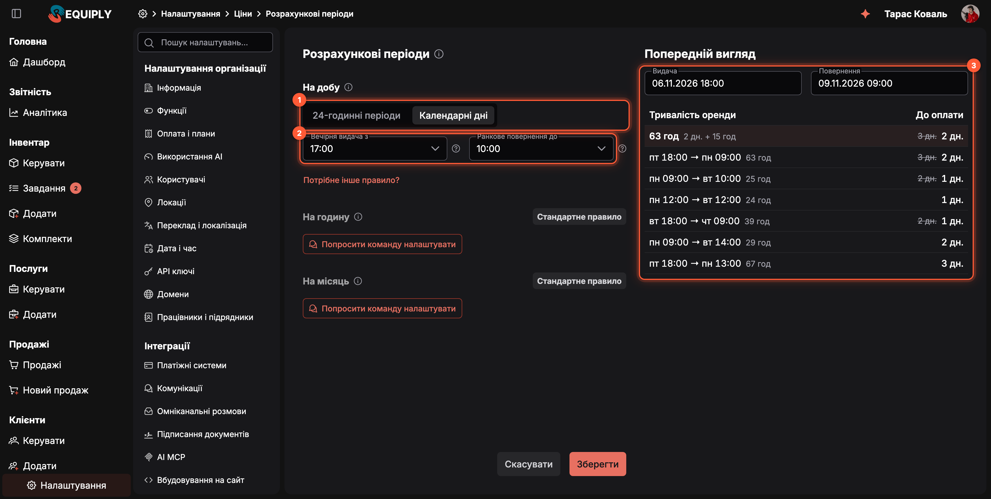Click Попросити команду налаштувати under На місяць

pyautogui.click(x=382, y=309)
